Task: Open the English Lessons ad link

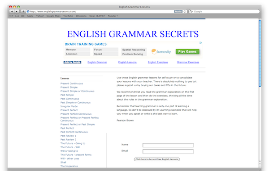Action: pos(127,62)
